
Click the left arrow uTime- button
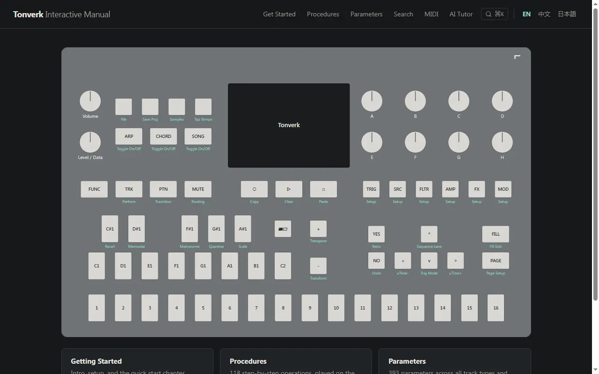coord(403,261)
